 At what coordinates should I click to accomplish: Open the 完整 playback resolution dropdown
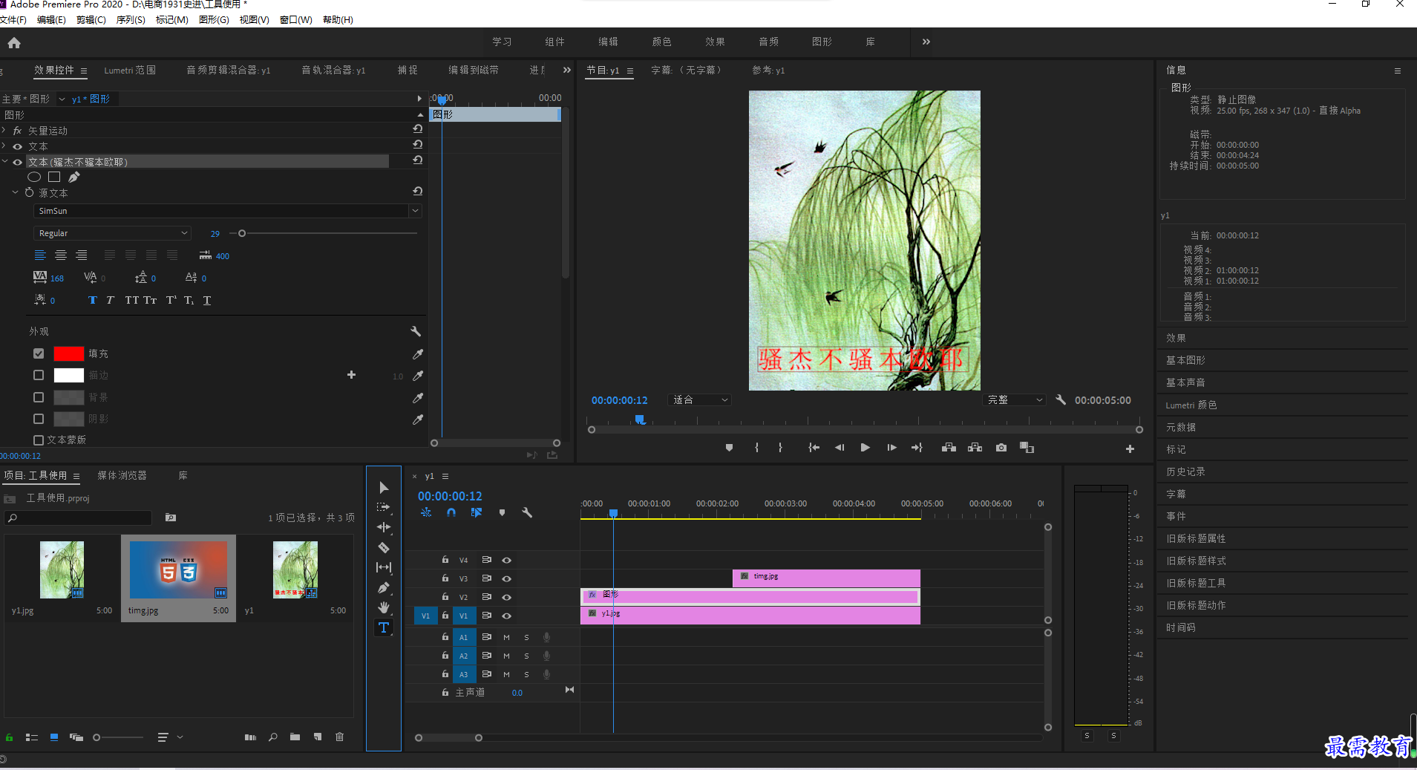point(1015,400)
